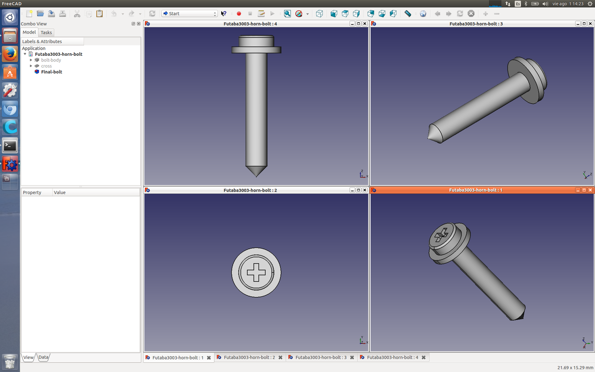Open the Macros dialog notepad icon

click(x=261, y=14)
